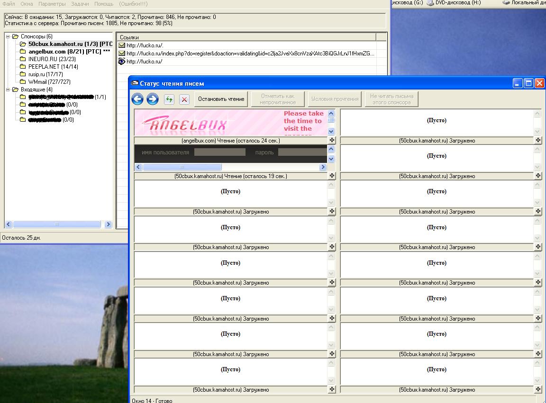Click Отметить как непрочитанное button
Image resolution: width=546 pixels, height=403 pixels.
(278, 99)
